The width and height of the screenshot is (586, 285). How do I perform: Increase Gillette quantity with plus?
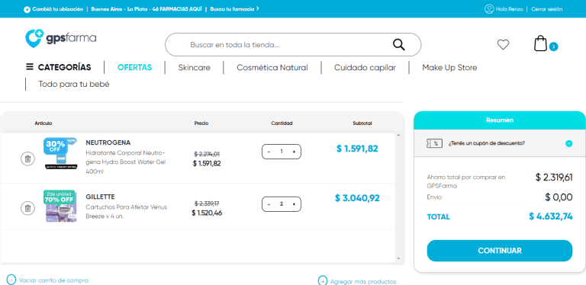pos(294,204)
